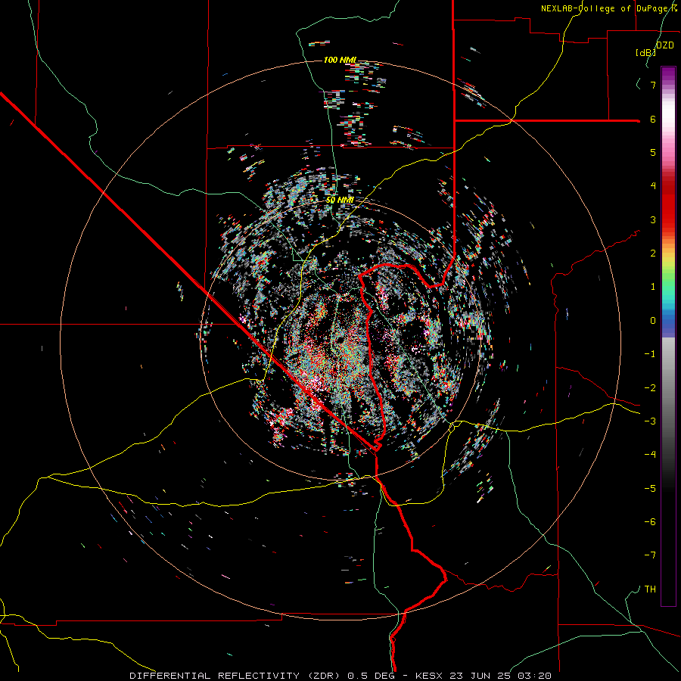681x681 pixels.
Task: Click the 5 tick value on the color scale
Action: point(653,152)
